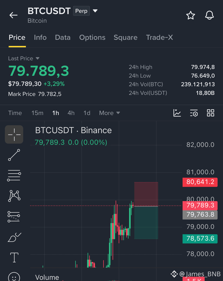
Task: Select the Text annotation tool
Action: coord(14,258)
